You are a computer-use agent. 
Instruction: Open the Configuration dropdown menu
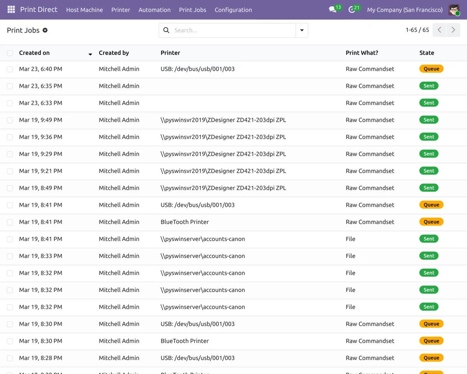[233, 10]
